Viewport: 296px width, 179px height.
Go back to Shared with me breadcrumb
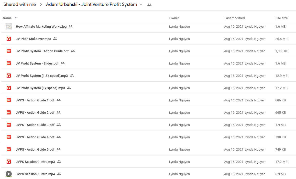(20, 5)
